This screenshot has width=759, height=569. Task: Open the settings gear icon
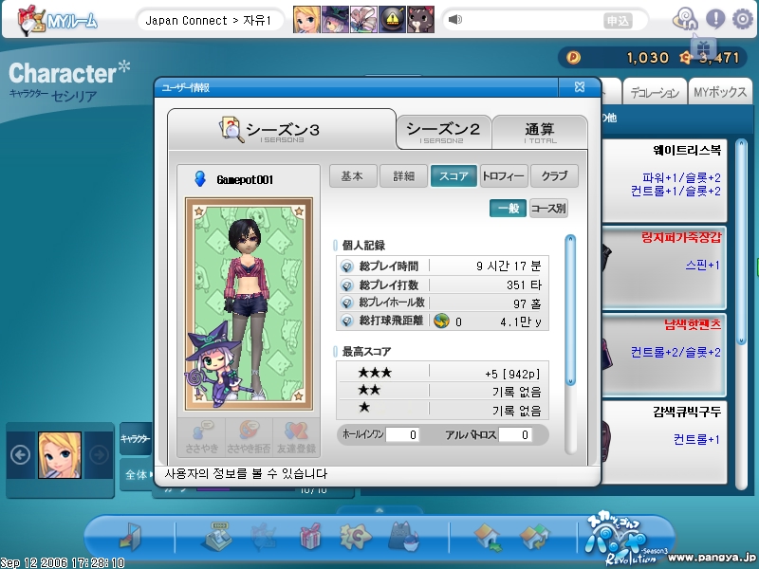(x=743, y=19)
